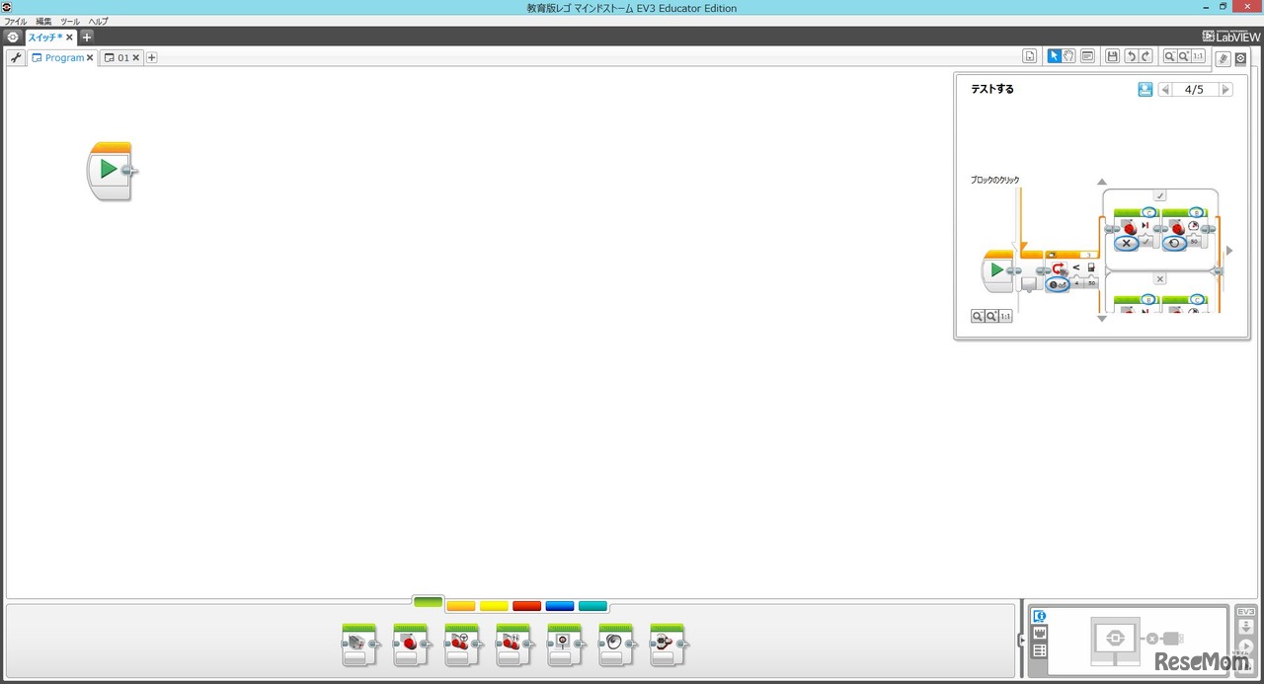Viewport: 1264px width, 684px height.
Task: Activate the Select pointer tool
Action: tap(1054, 56)
